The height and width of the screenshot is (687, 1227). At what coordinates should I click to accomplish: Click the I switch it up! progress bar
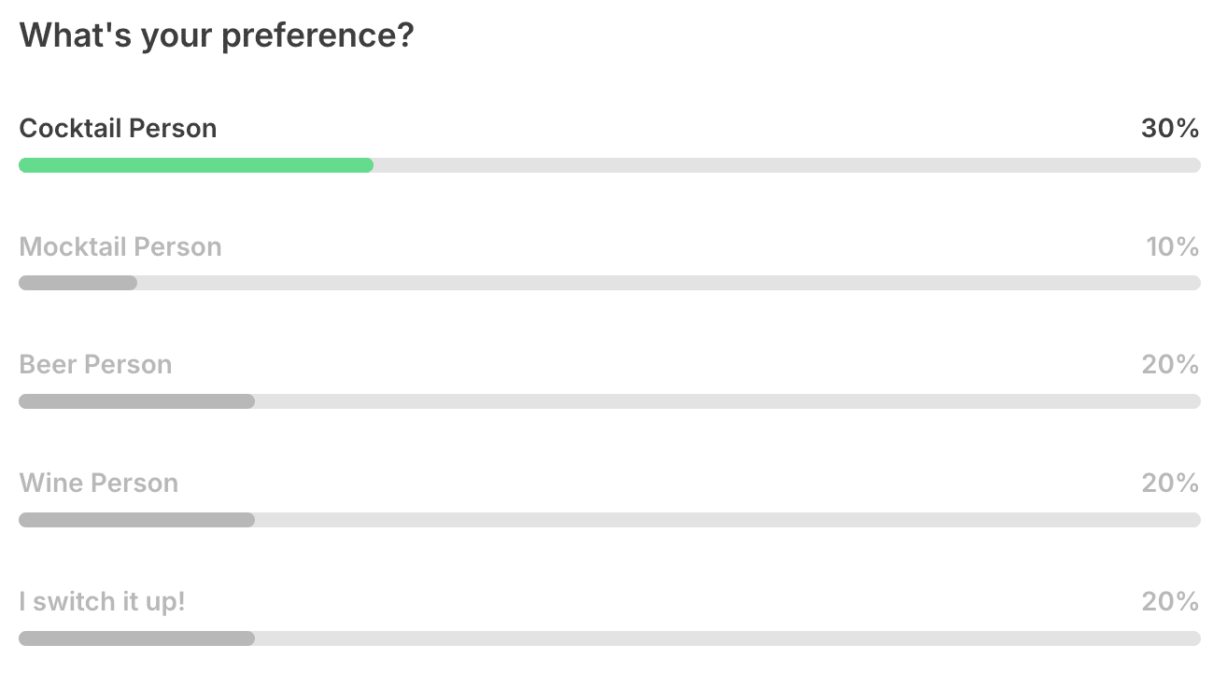pos(136,638)
